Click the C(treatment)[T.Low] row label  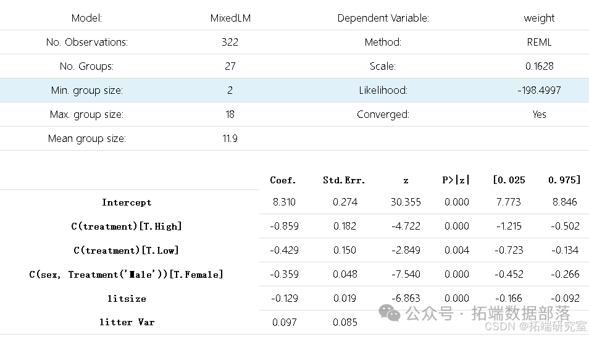(x=126, y=251)
